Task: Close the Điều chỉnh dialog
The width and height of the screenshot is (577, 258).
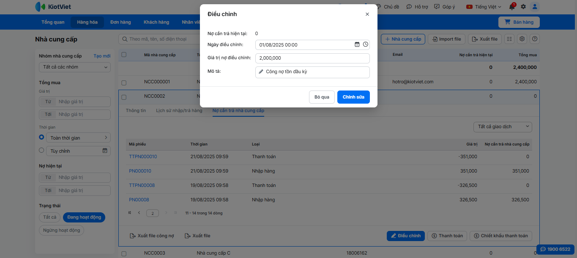Action: pyautogui.click(x=367, y=14)
